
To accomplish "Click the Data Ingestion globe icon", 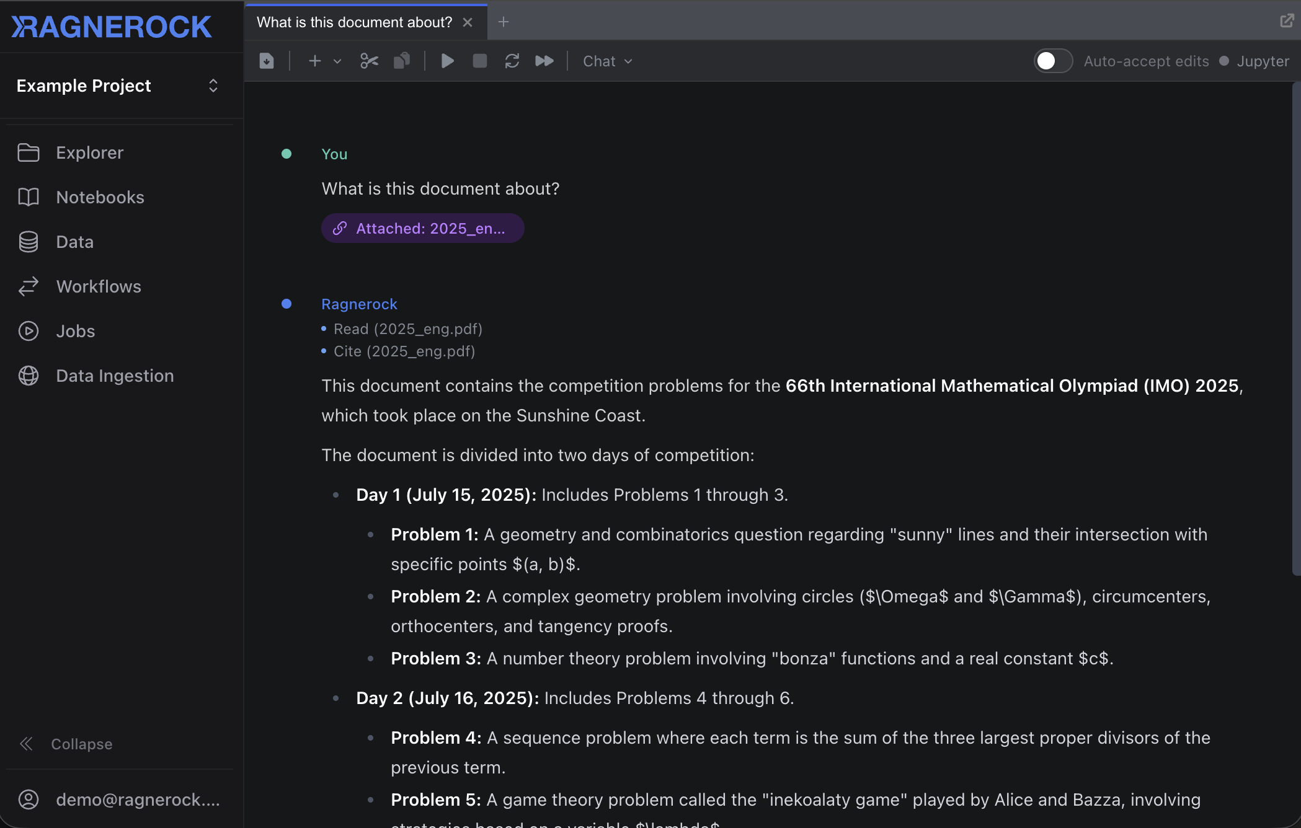I will 29,376.
